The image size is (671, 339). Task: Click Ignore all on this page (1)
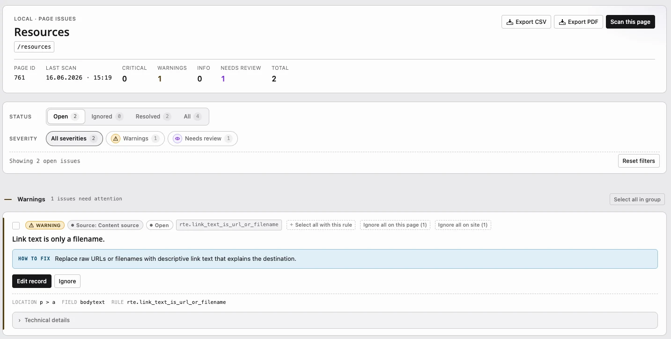395,225
